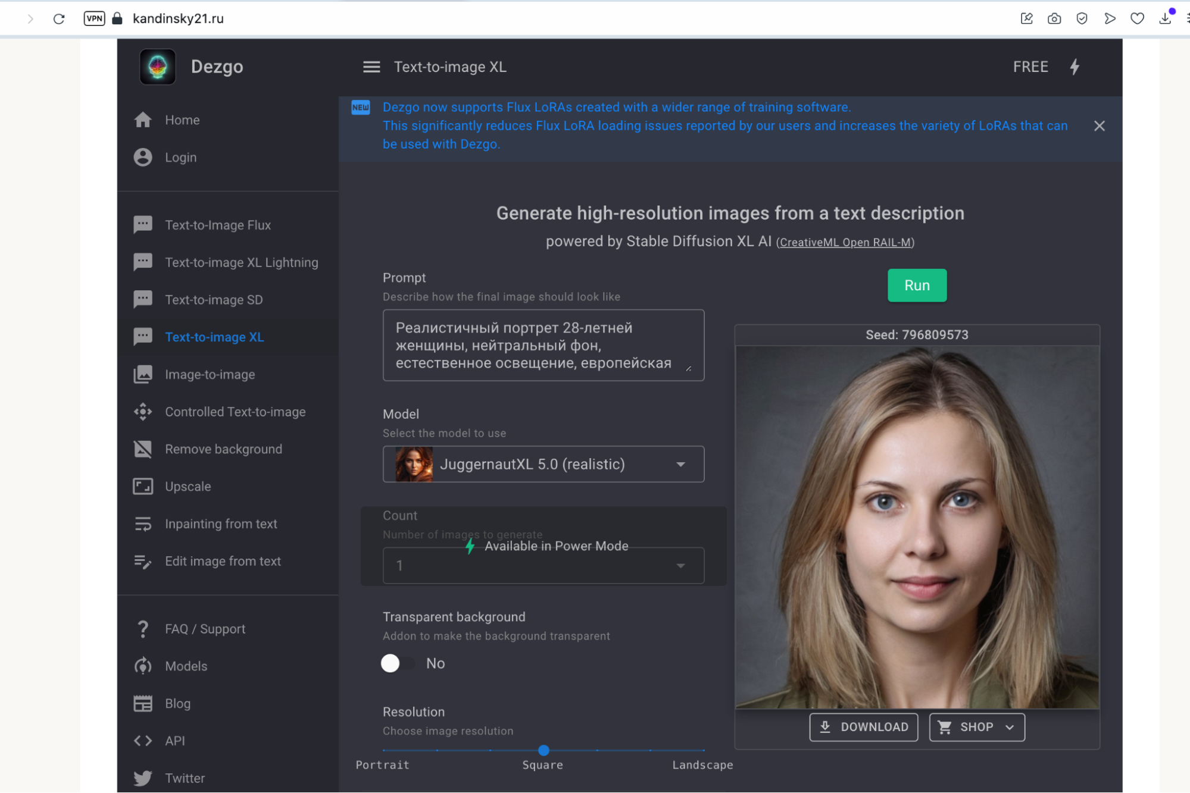Click the Inpainting from text icon
1190x793 pixels.
tap(143, 524)
